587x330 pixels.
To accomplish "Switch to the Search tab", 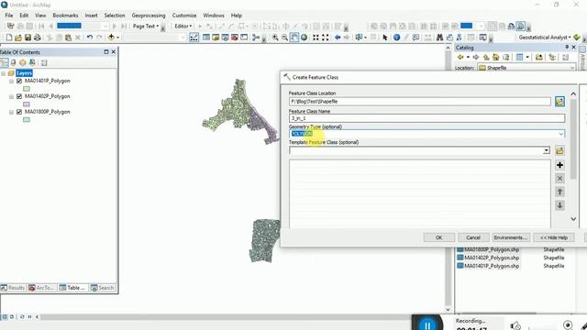I will coord(102,288).
